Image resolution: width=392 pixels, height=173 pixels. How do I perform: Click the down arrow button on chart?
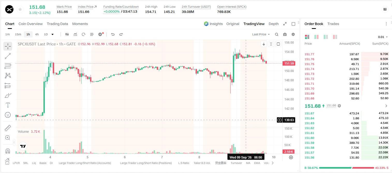pyautogui.click(x=264, y=44)
